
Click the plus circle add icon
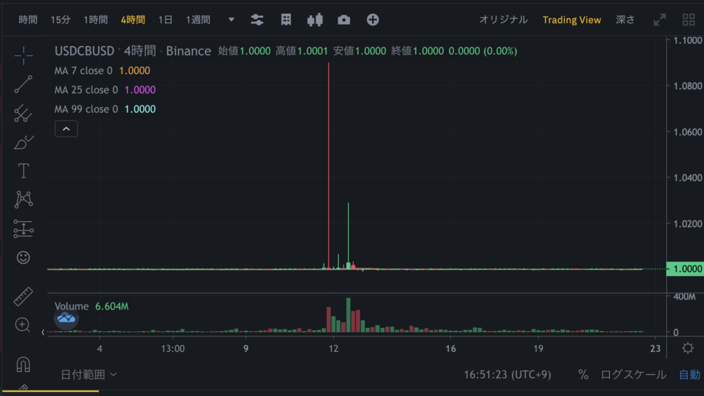coord(373,20)
